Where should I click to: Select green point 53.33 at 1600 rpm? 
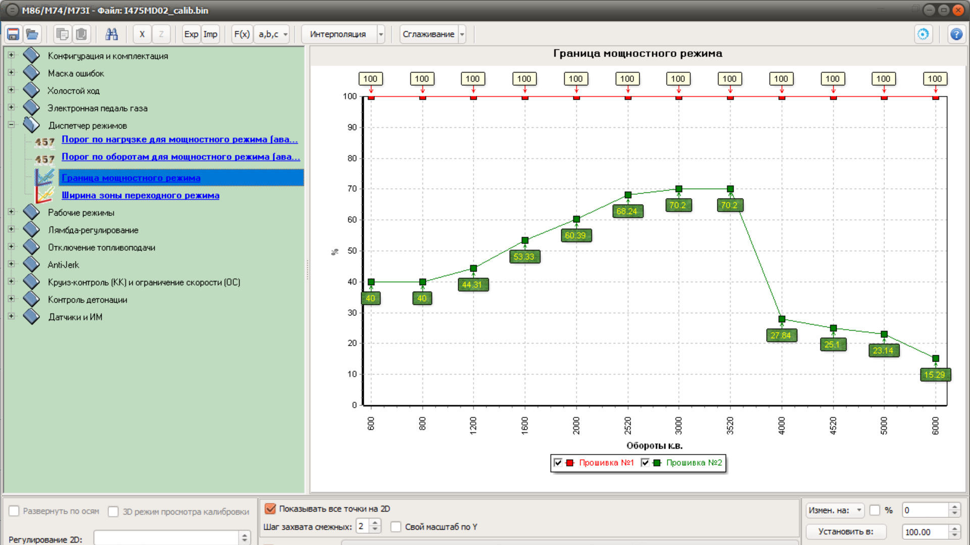(x=525, y=240)
